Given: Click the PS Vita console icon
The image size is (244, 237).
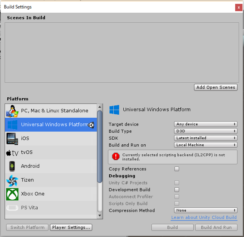Looking at the screenshot, I should point(12,208).
